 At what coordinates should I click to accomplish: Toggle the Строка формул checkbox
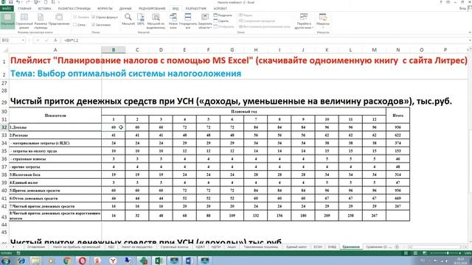tap(105, 17)
